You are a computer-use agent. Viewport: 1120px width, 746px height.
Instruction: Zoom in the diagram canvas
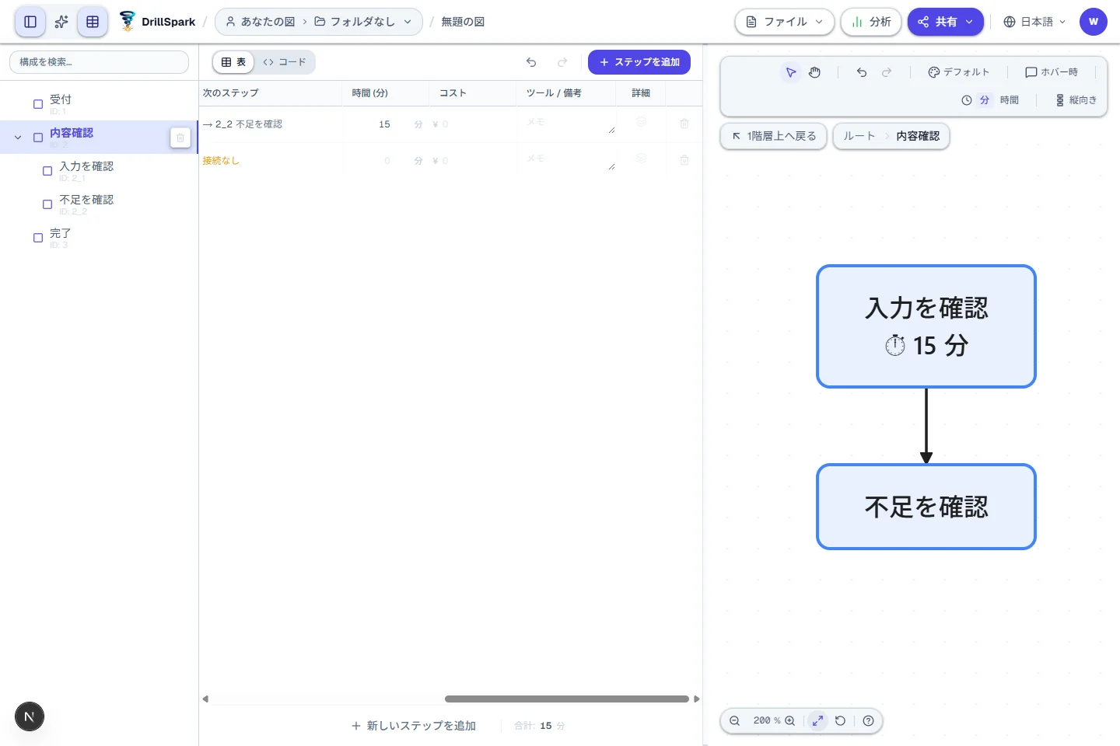point(790,720)
